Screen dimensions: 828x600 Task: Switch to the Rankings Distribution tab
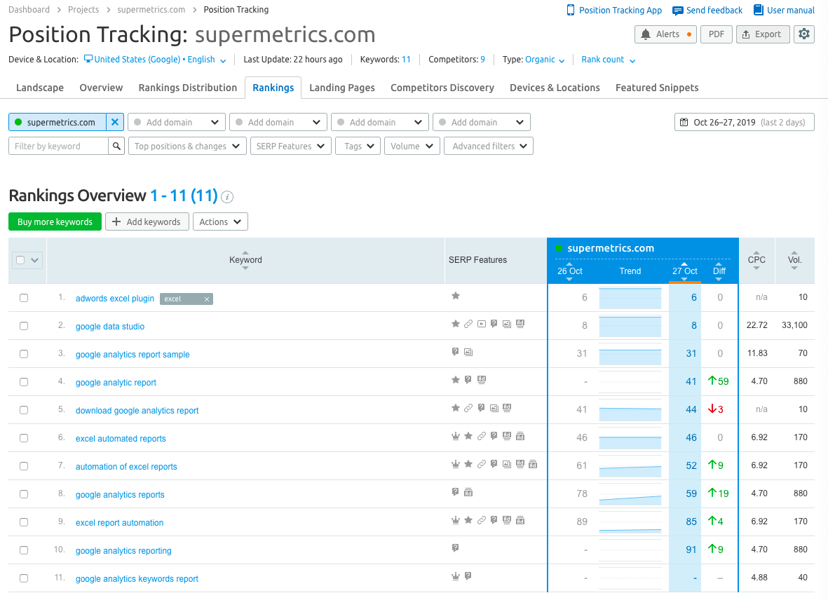point(187,88)
